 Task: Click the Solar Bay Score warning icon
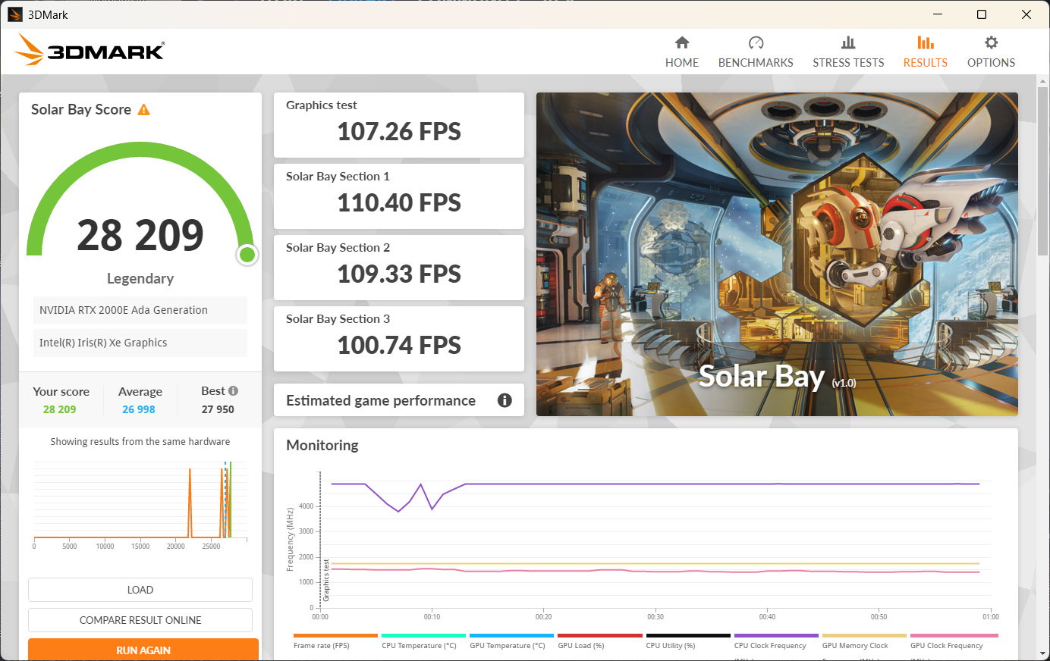coord(144,110)
